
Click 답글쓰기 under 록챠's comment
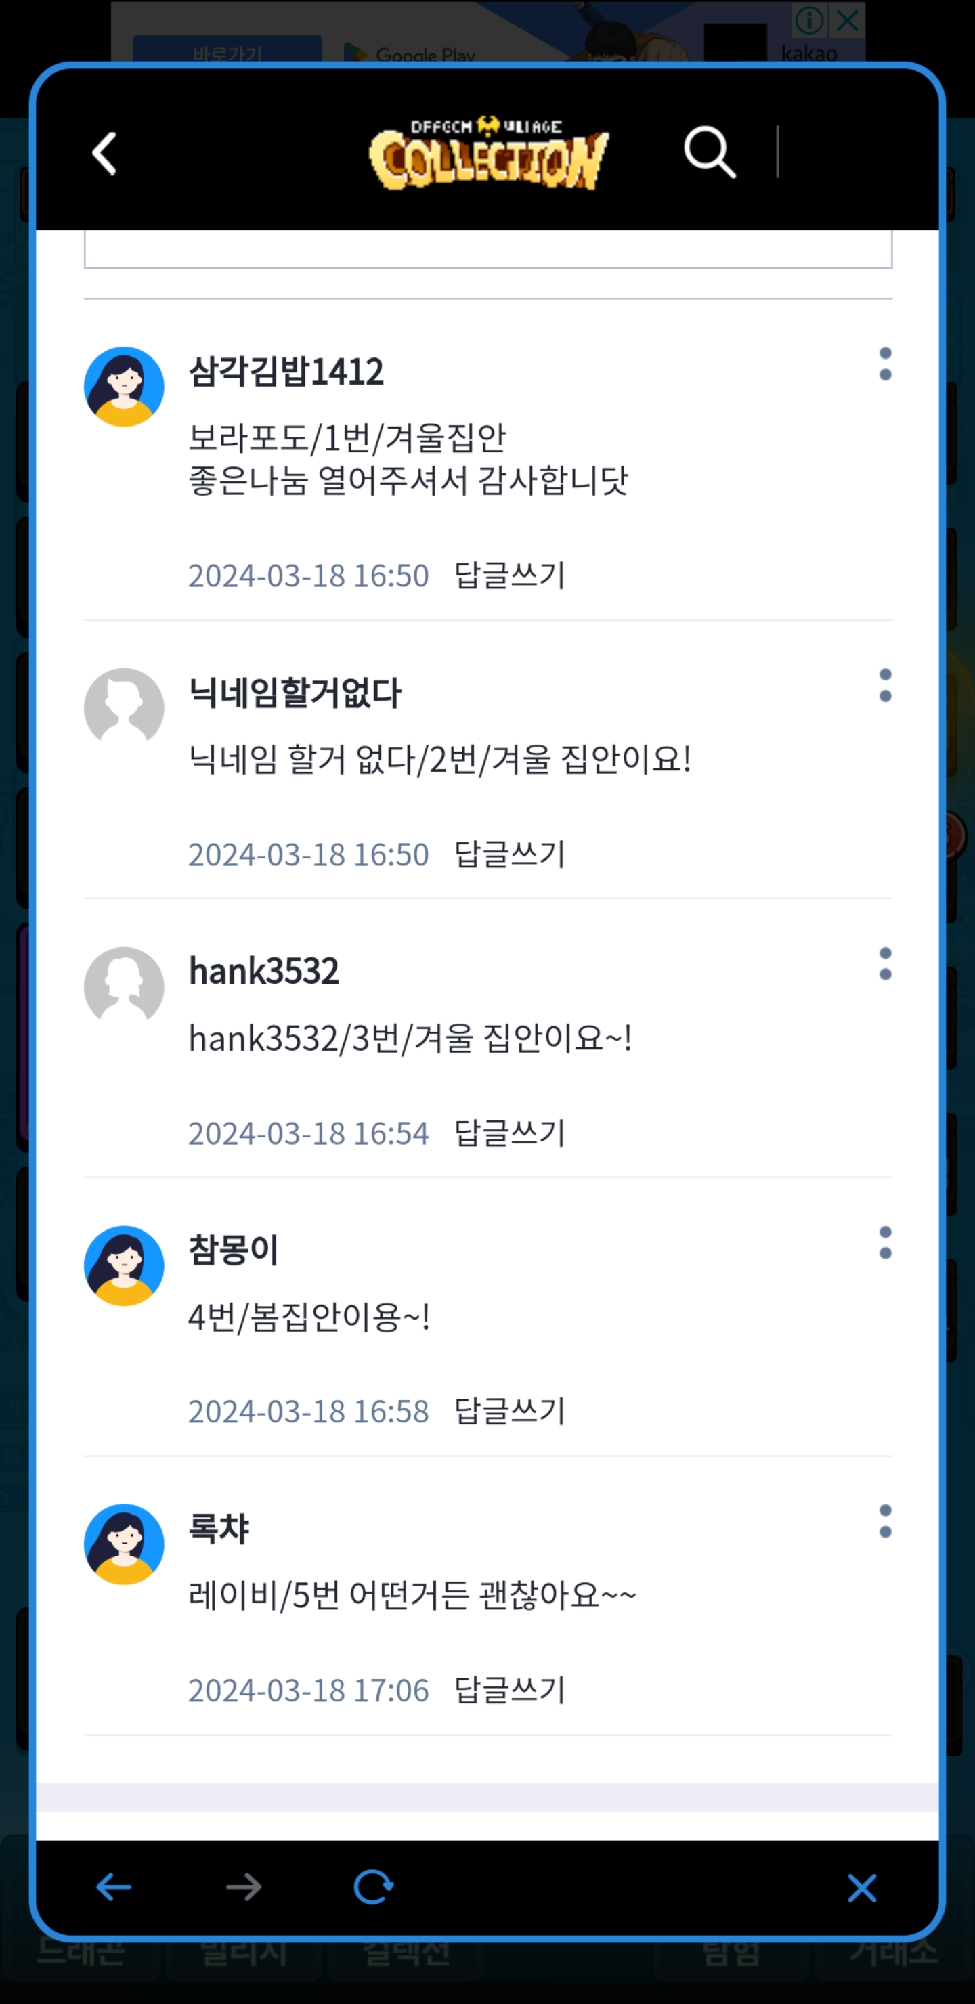(510, 1691)
